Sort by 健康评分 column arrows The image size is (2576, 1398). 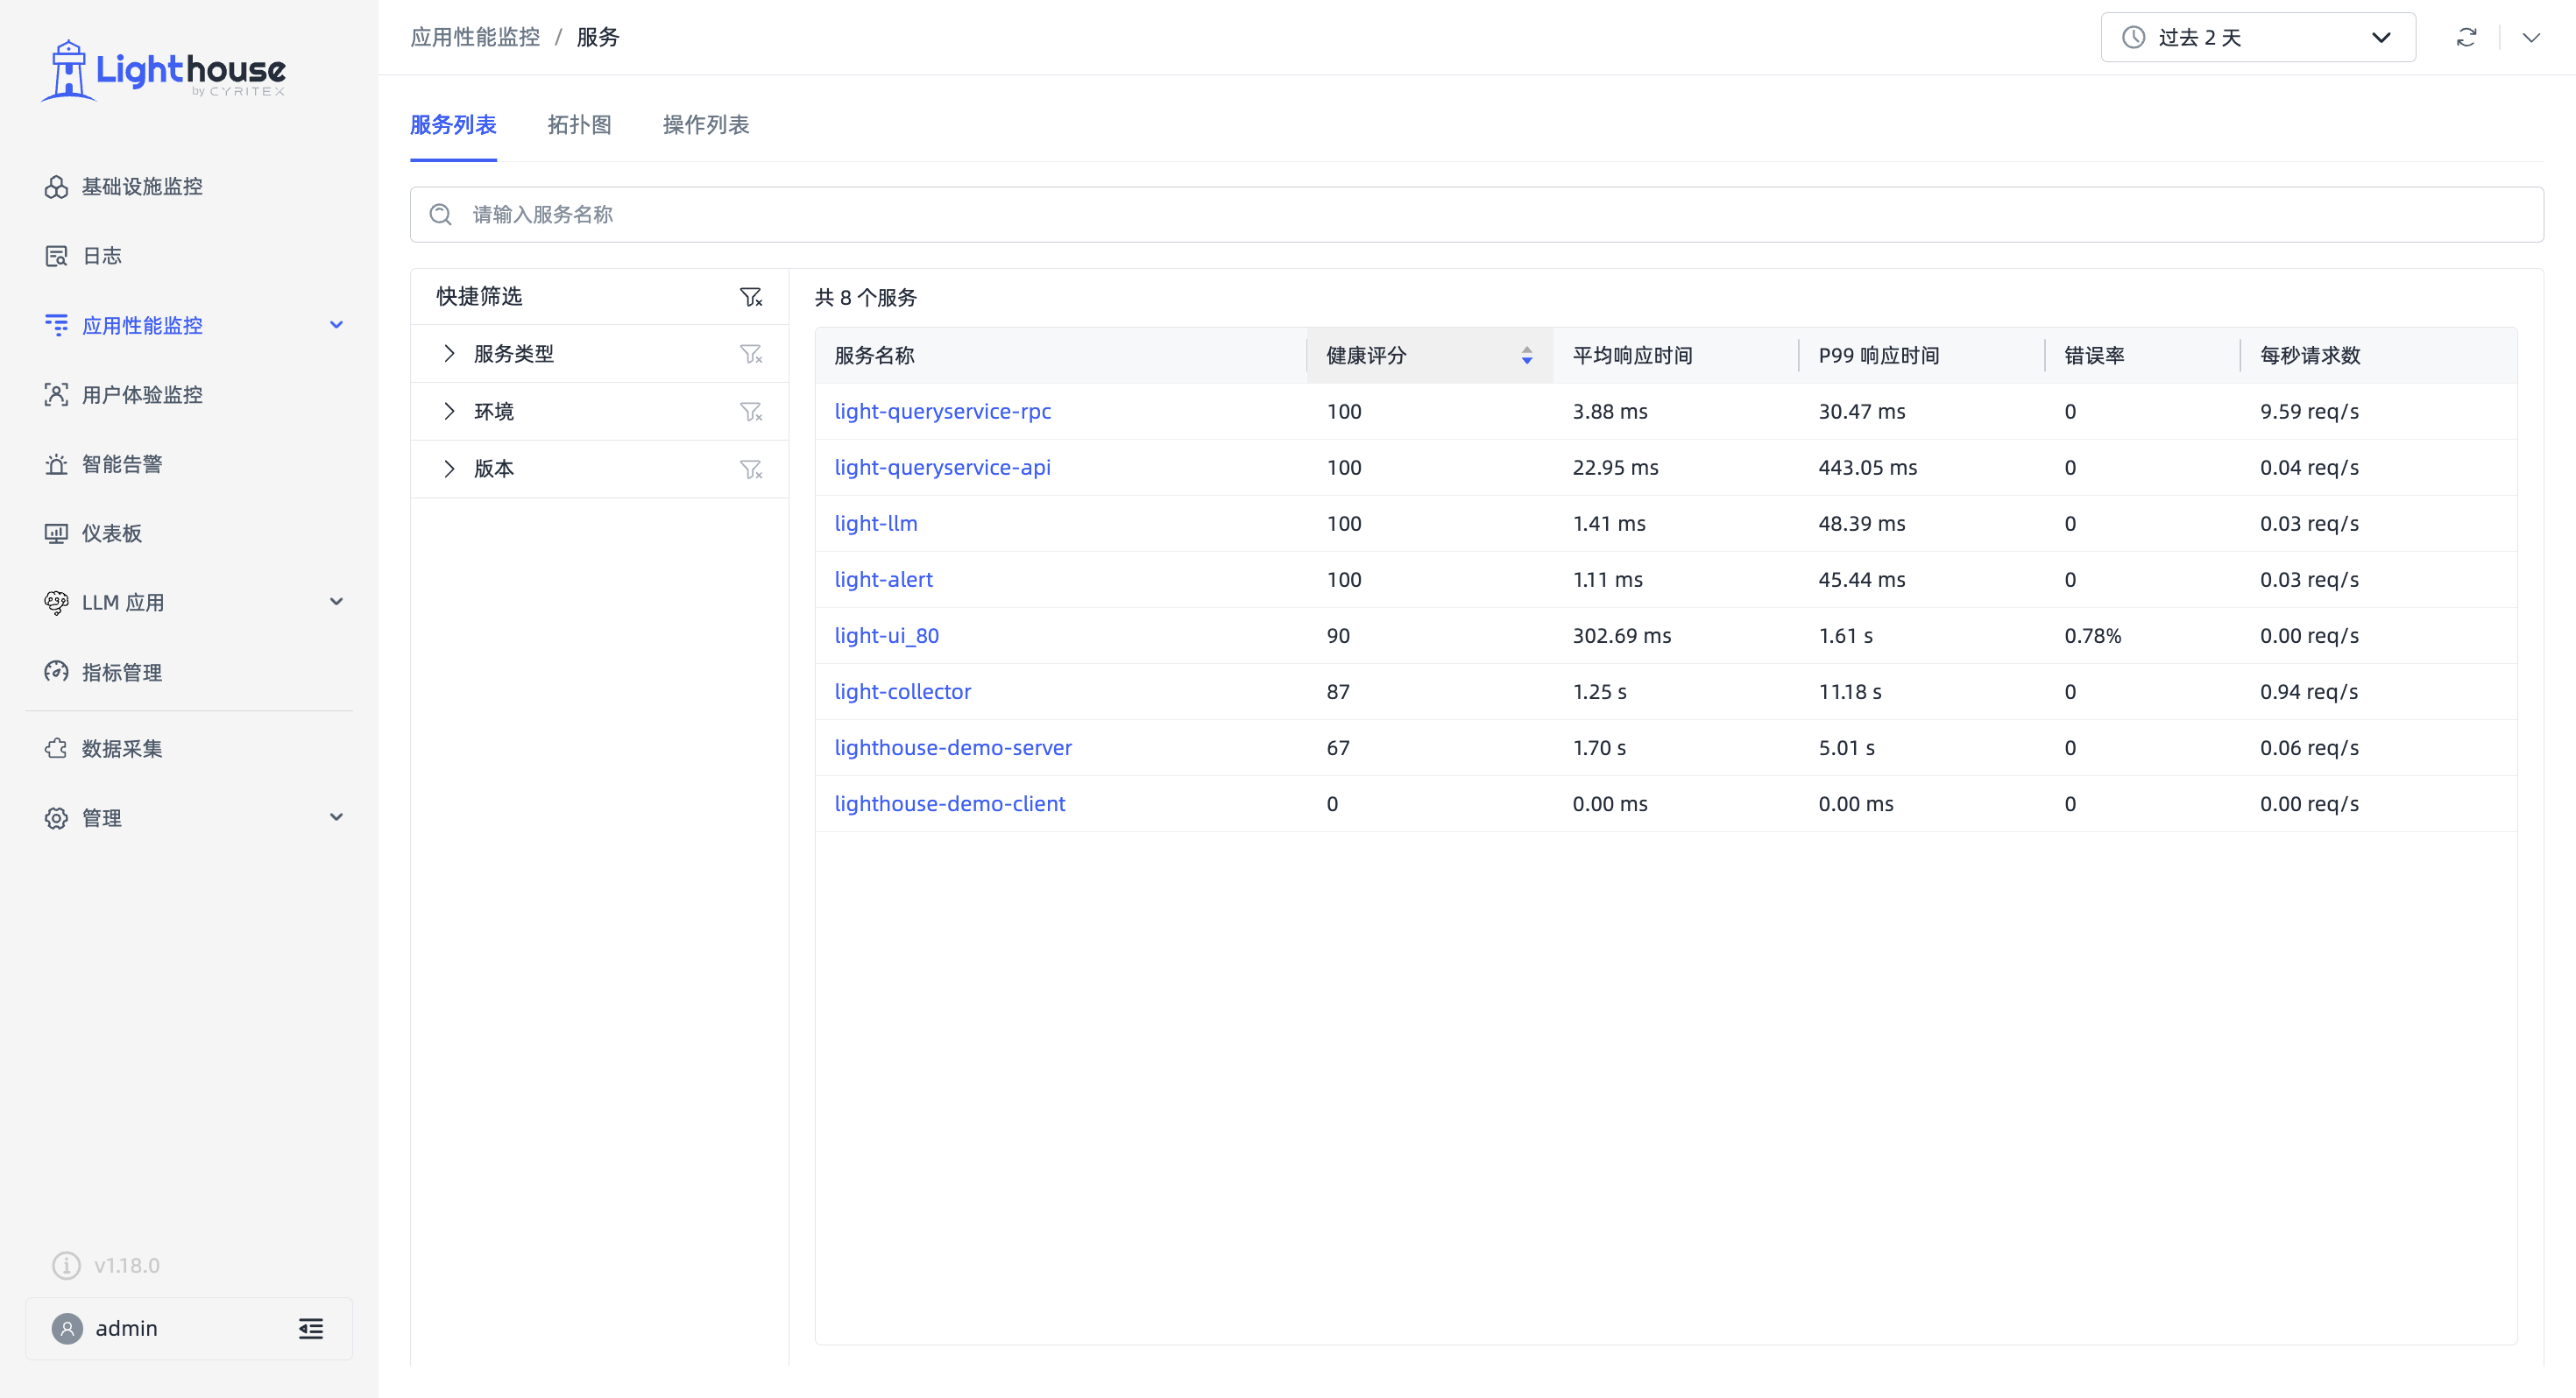1527,355
